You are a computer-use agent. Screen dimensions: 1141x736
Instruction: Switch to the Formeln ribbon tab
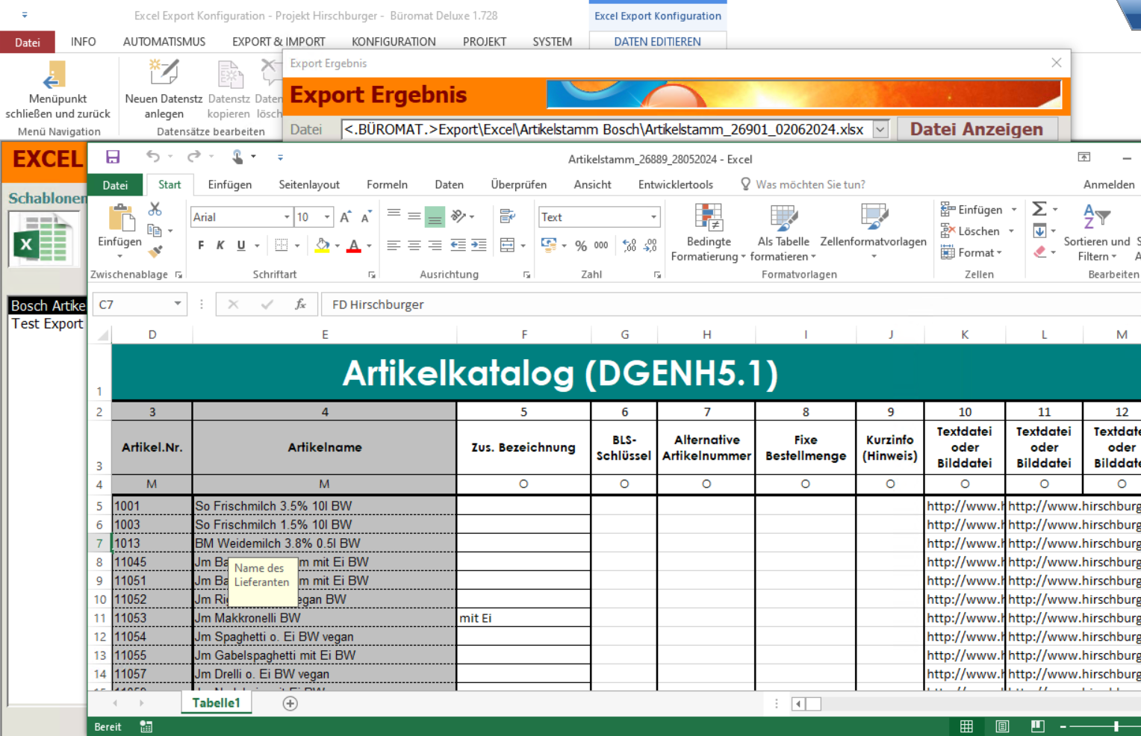pos(387,184)
